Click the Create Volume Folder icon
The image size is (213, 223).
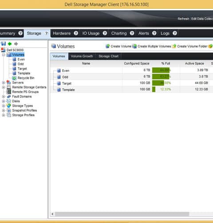(174, 46)
